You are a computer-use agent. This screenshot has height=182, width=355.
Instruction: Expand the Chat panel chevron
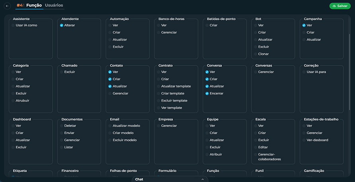tap(203, 179)
